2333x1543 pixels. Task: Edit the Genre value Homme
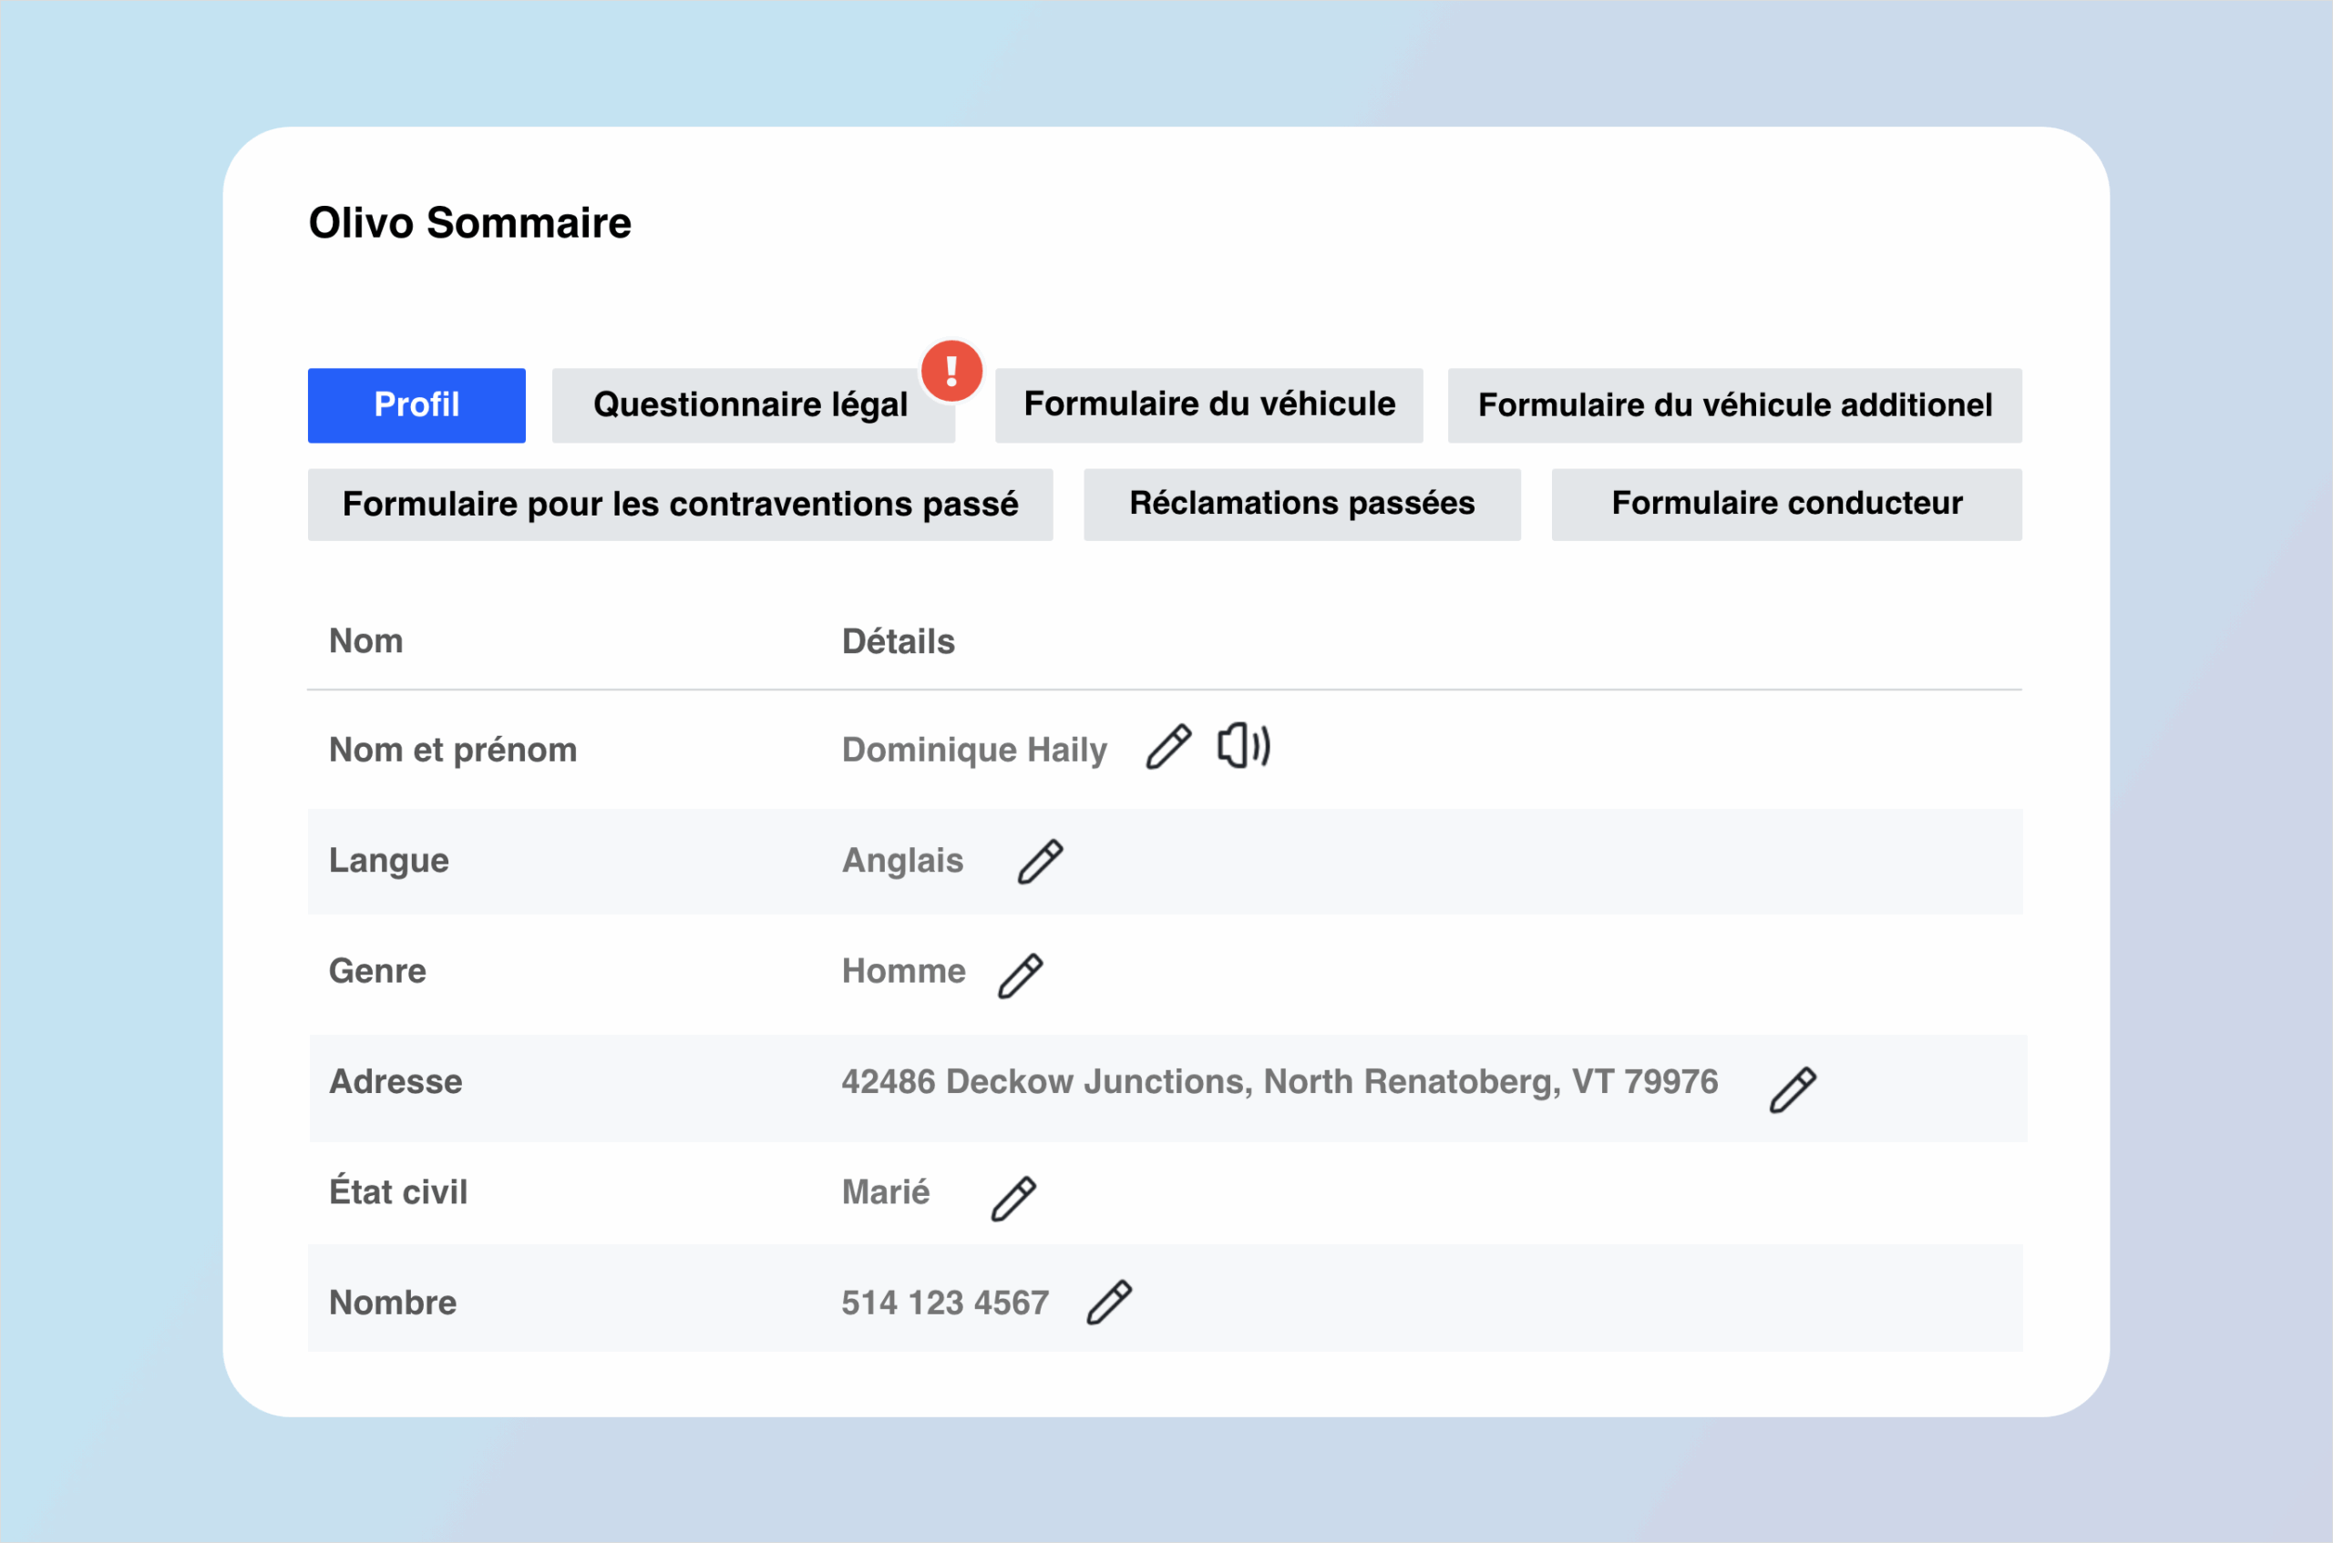pos(1023,971)
